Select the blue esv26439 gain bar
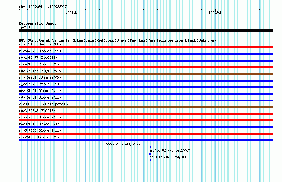282x182 pixels. point(146,140)
